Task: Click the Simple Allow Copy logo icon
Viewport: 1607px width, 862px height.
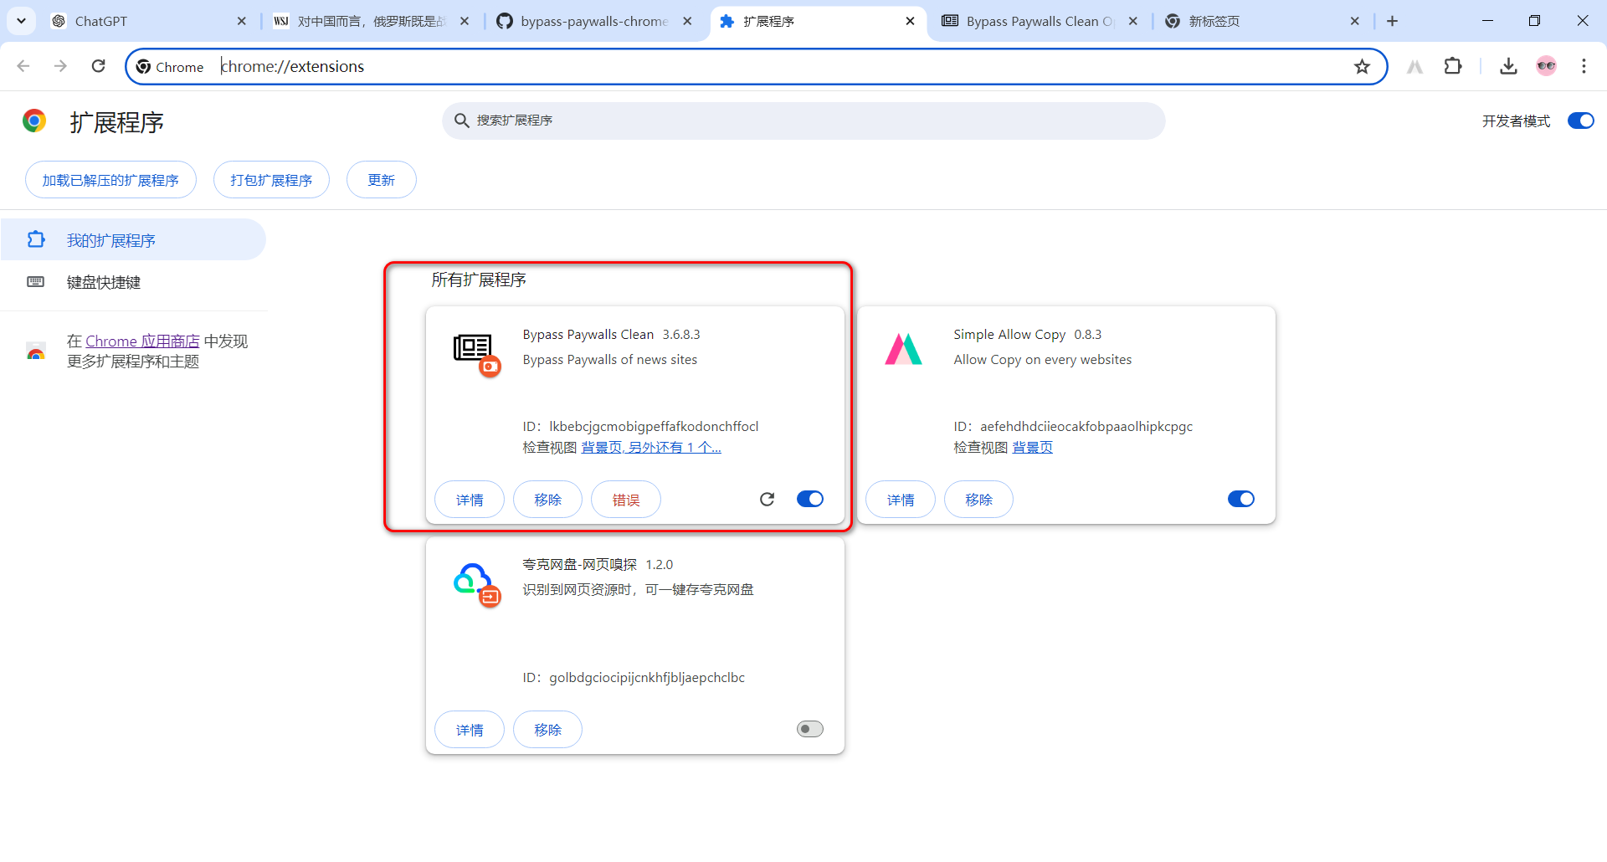Action: point(903,349)
